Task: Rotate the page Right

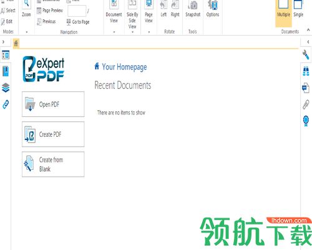Action: (x=175, y=9)
